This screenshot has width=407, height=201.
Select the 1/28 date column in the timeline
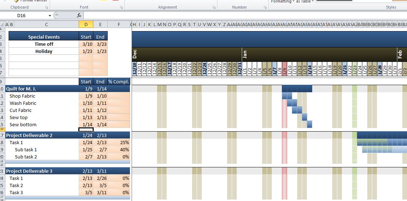(x=380, y=69)
